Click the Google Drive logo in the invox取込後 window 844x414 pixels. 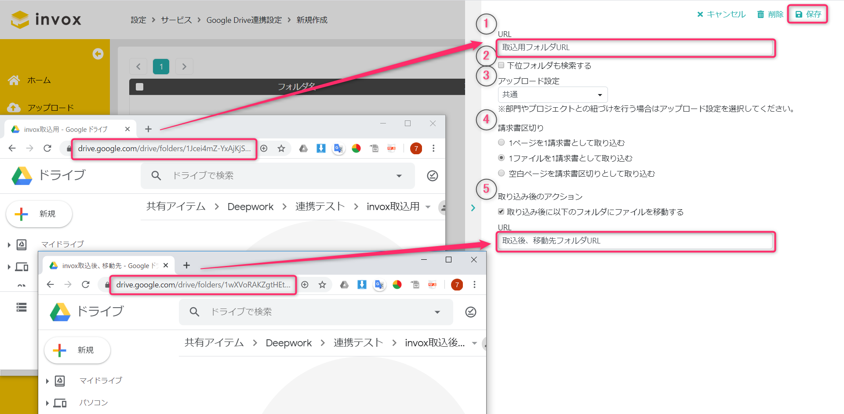60,312
